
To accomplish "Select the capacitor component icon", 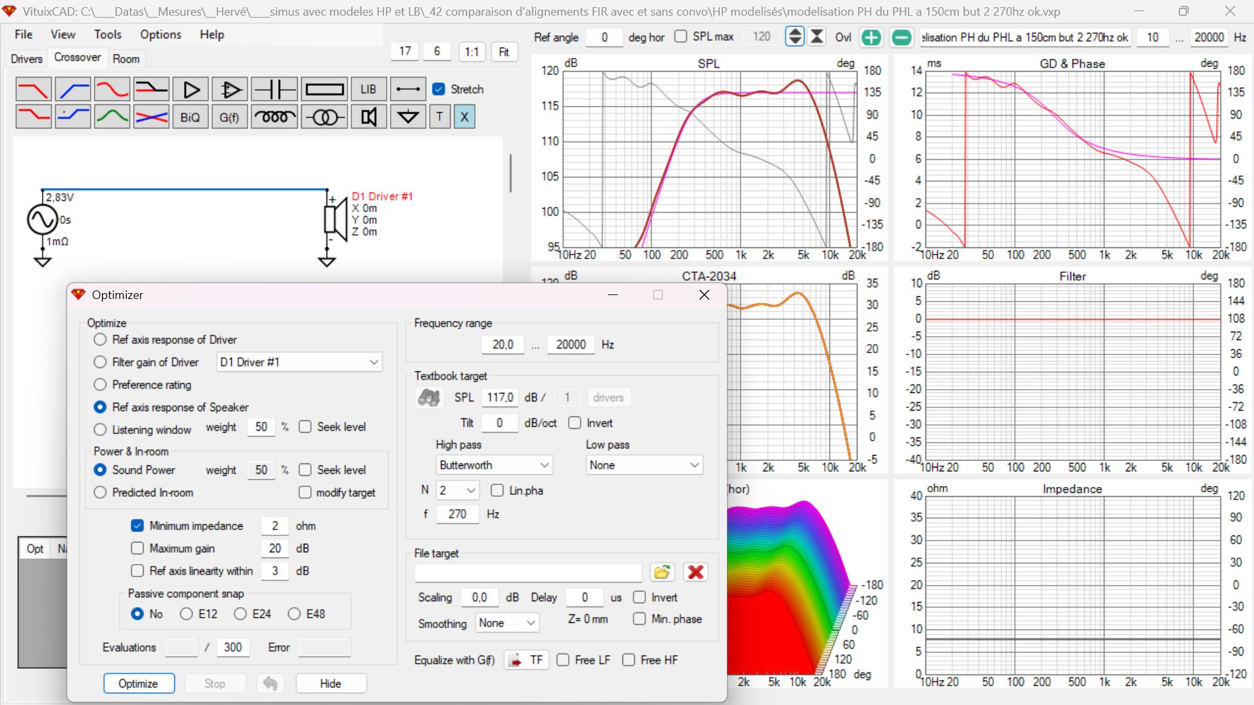I will click(x=274, y=89).
